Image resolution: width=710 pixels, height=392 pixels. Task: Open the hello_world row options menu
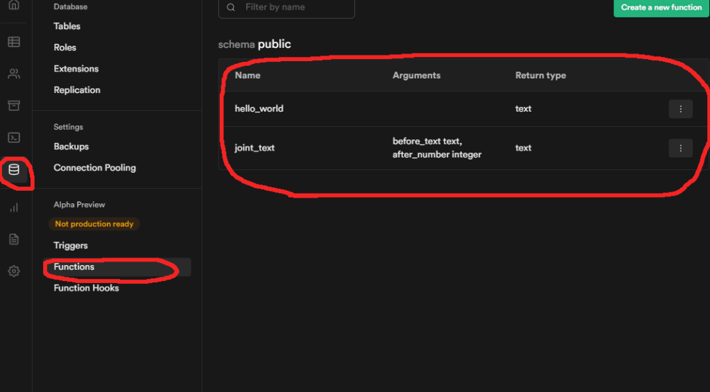[x=680, y=109]
